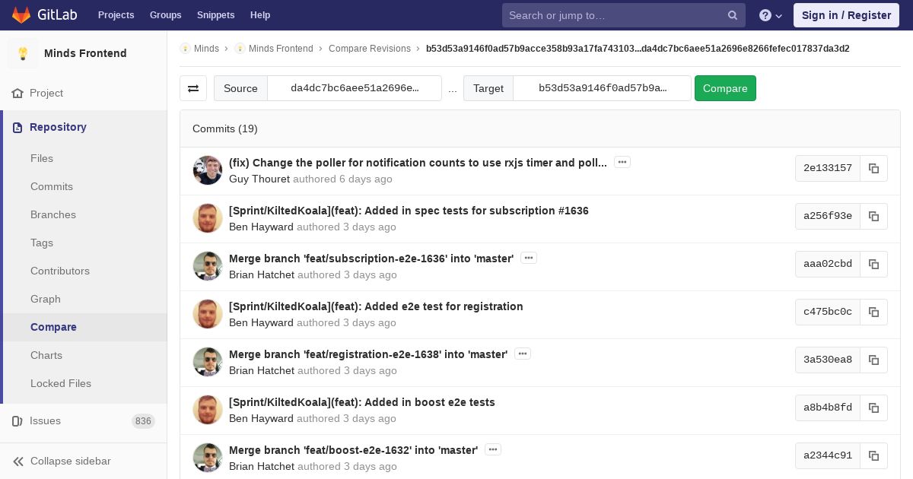The image size is (913, 479).
Task: Click the Issues count badge 836
Action: (143, 420)
